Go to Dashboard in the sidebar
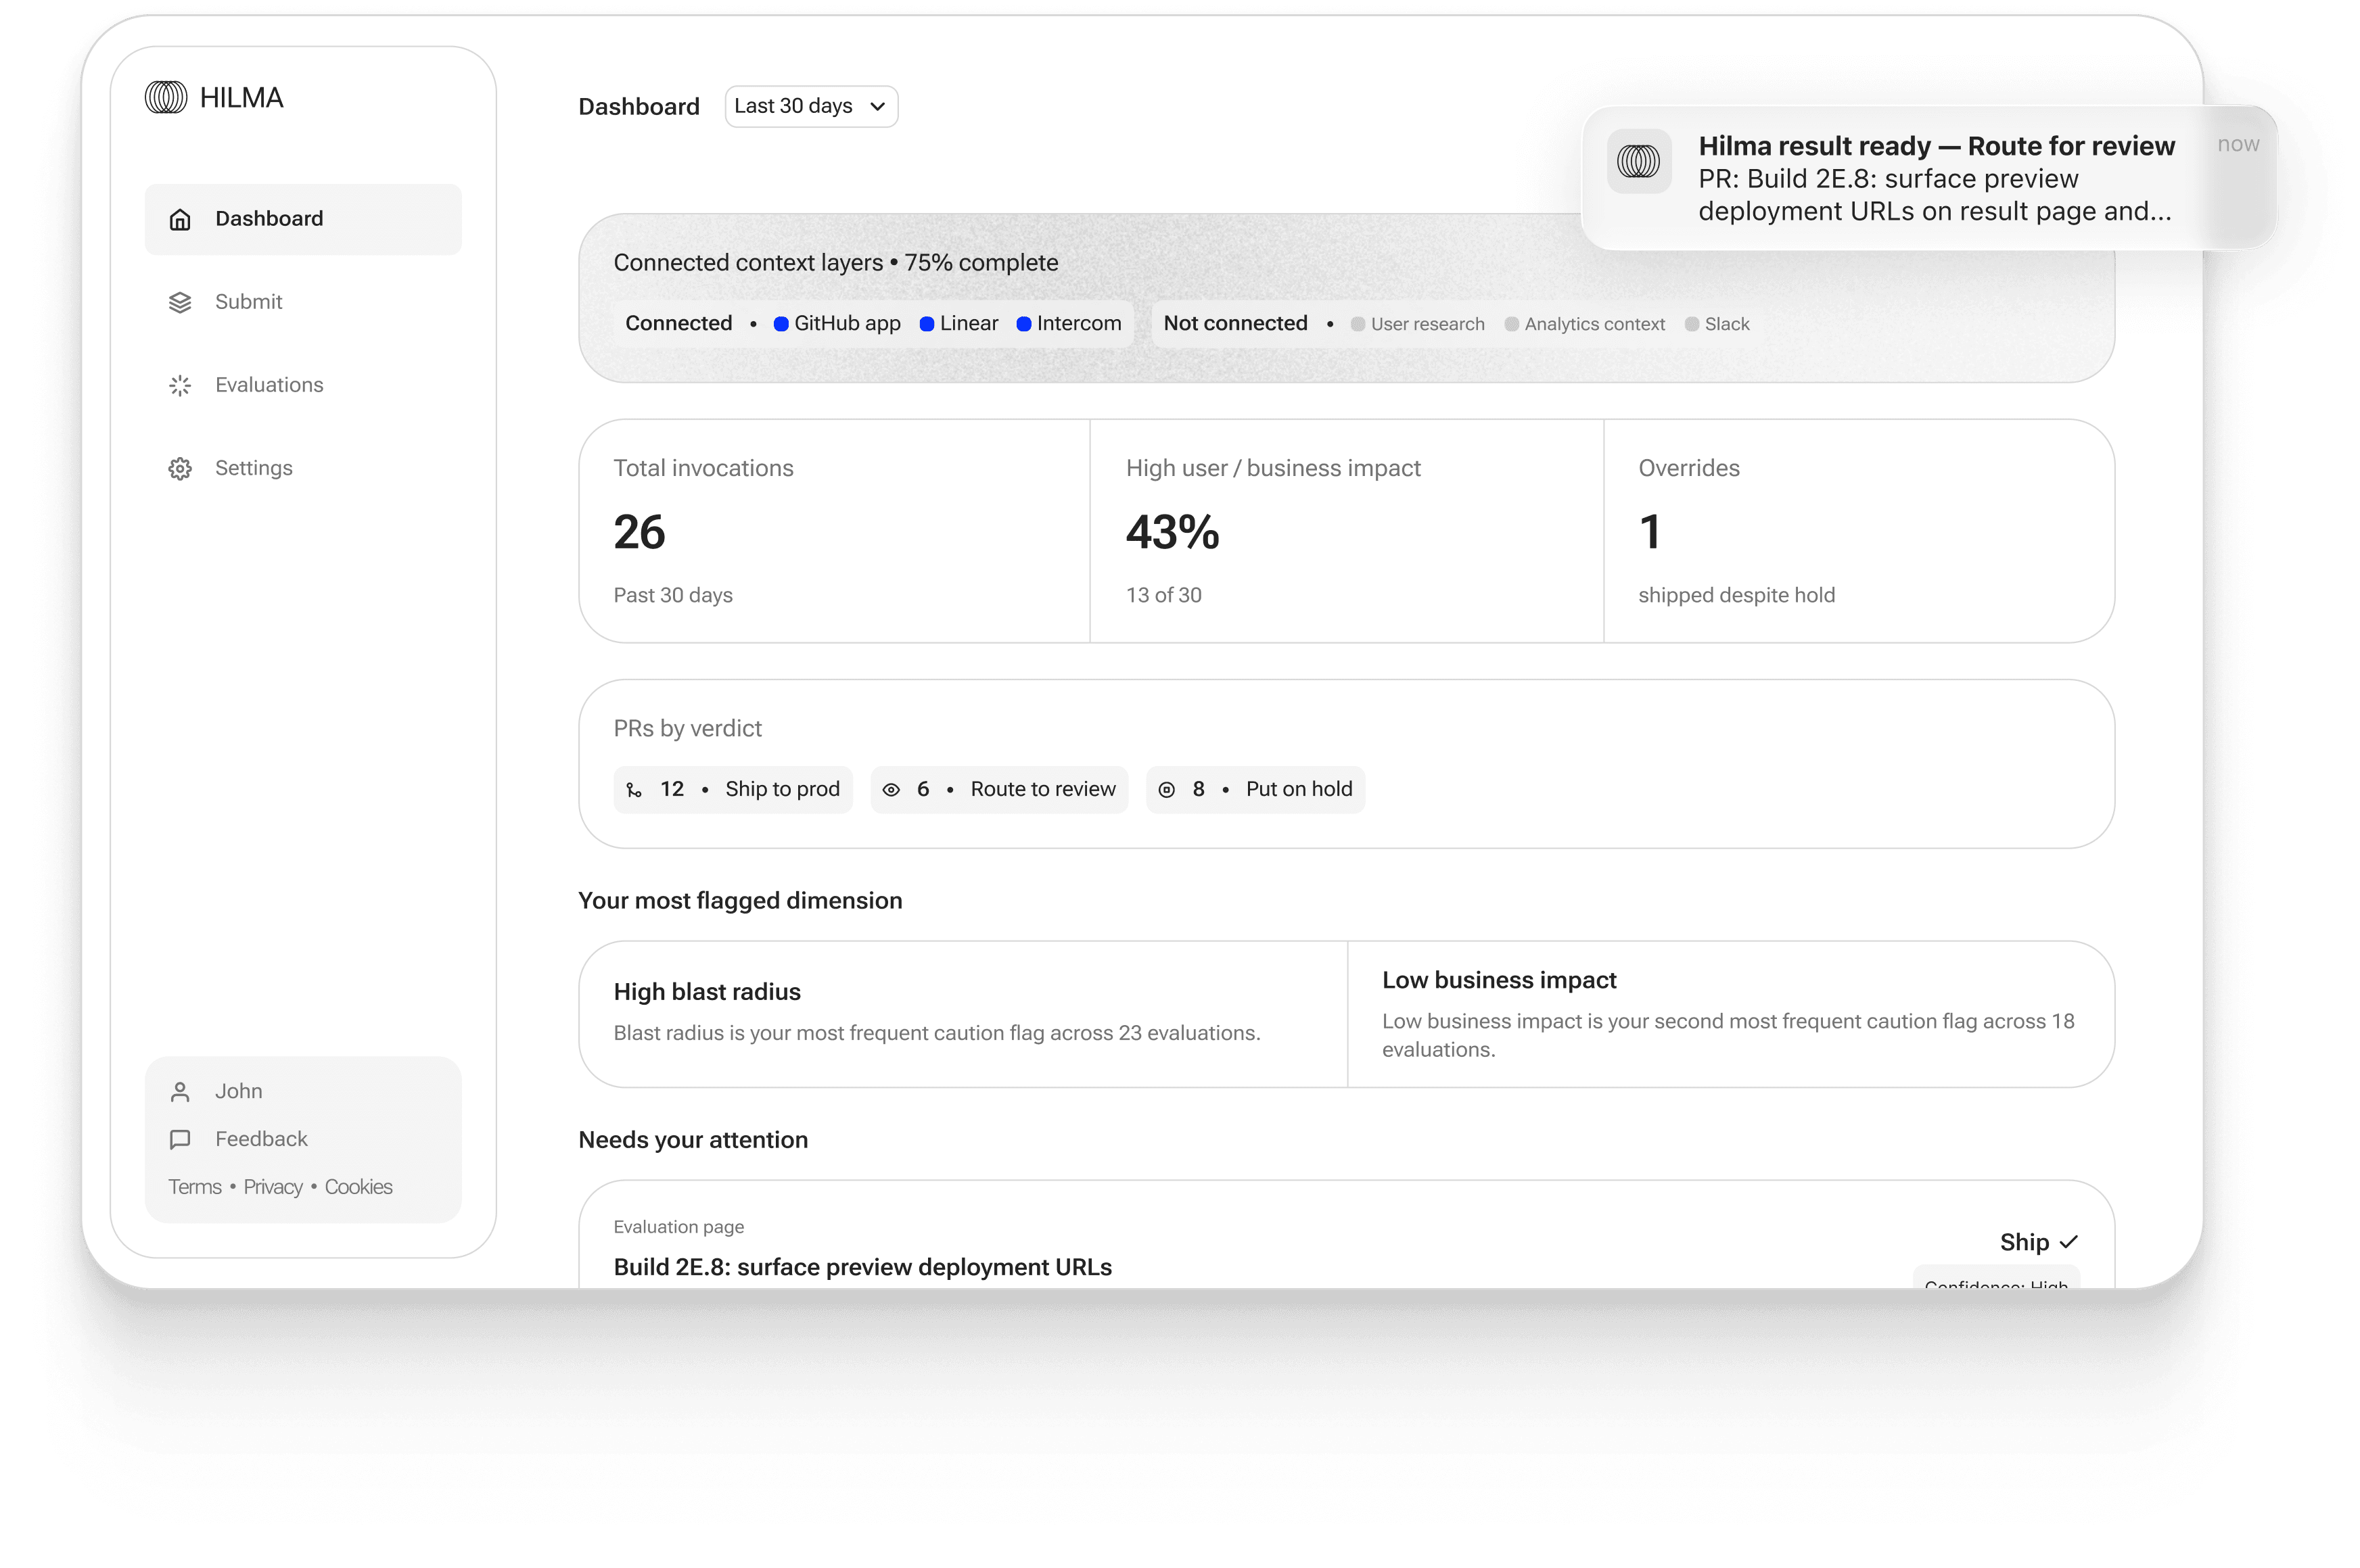The width and height of the screenshot is (2360, 1568). point(302,219)
